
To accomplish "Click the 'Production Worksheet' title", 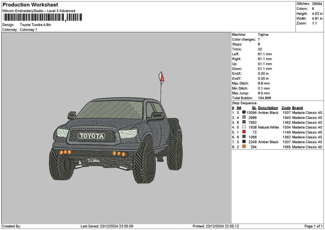I will tap(30, 4).
